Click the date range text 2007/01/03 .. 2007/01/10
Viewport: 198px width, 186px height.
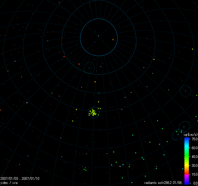[20, 178]
